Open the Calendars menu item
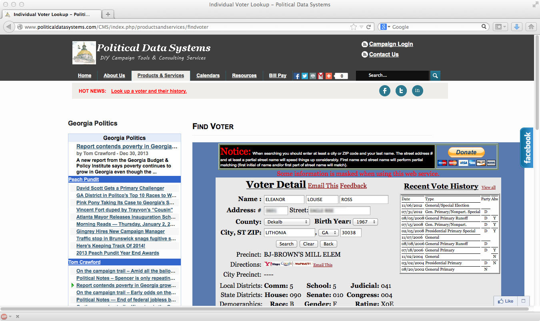The width and height of the screenshot is (540, 321). (x=208, y=76)
